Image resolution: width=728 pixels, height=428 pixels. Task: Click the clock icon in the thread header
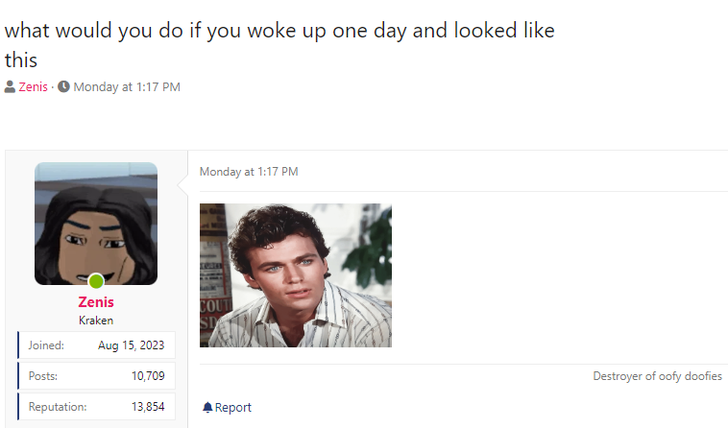[63, 87]
